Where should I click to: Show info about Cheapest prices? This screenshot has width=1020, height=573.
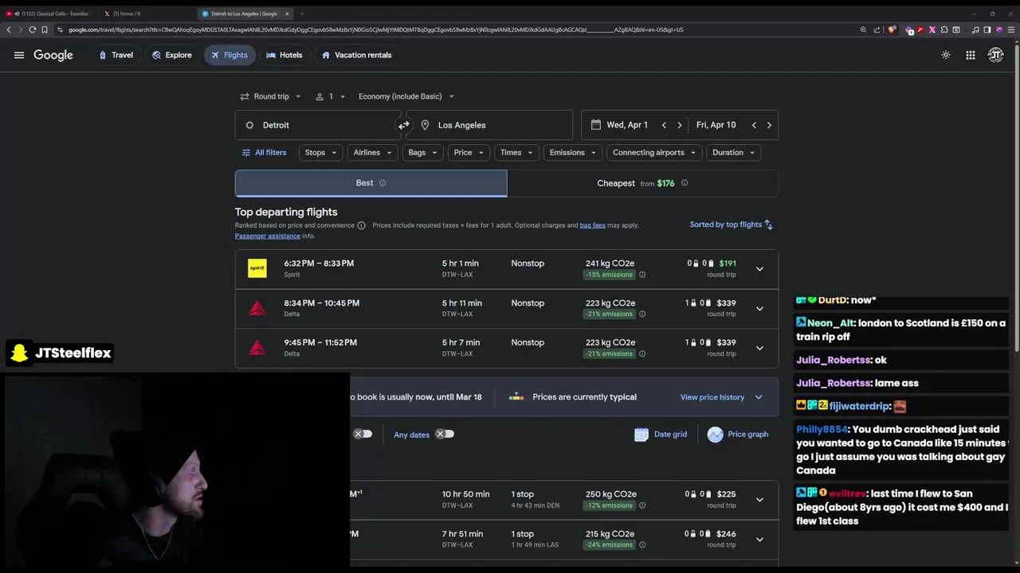(x=685, y=183)
